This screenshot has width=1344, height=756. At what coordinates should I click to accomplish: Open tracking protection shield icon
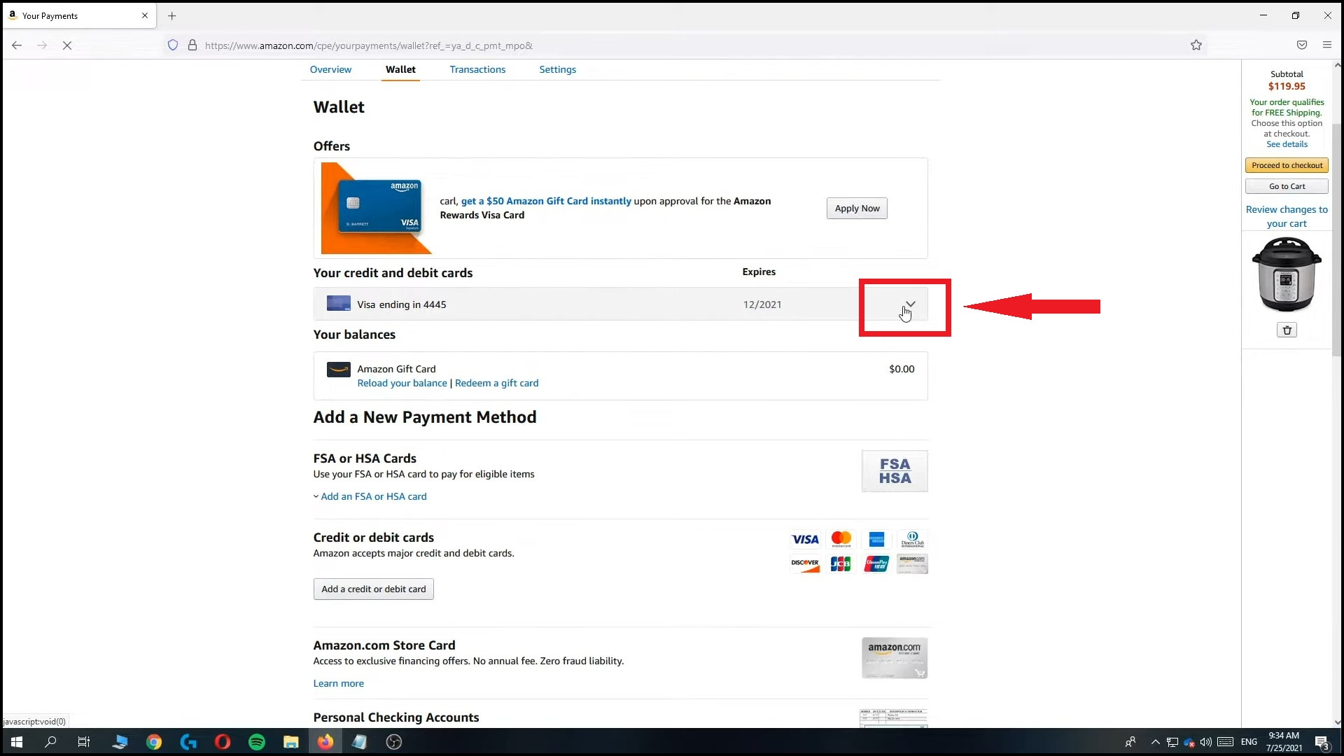click(173, 45)
